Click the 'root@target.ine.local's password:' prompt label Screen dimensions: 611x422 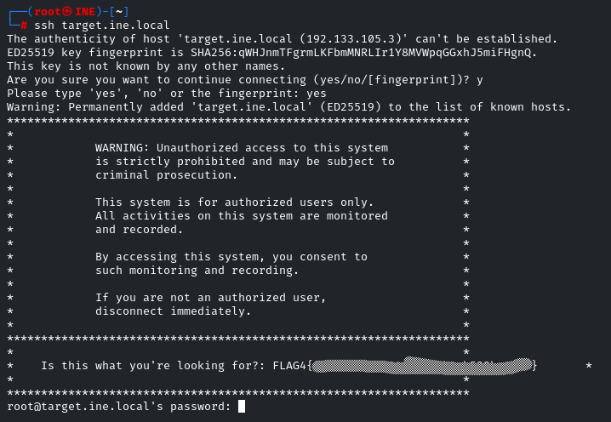119,407
